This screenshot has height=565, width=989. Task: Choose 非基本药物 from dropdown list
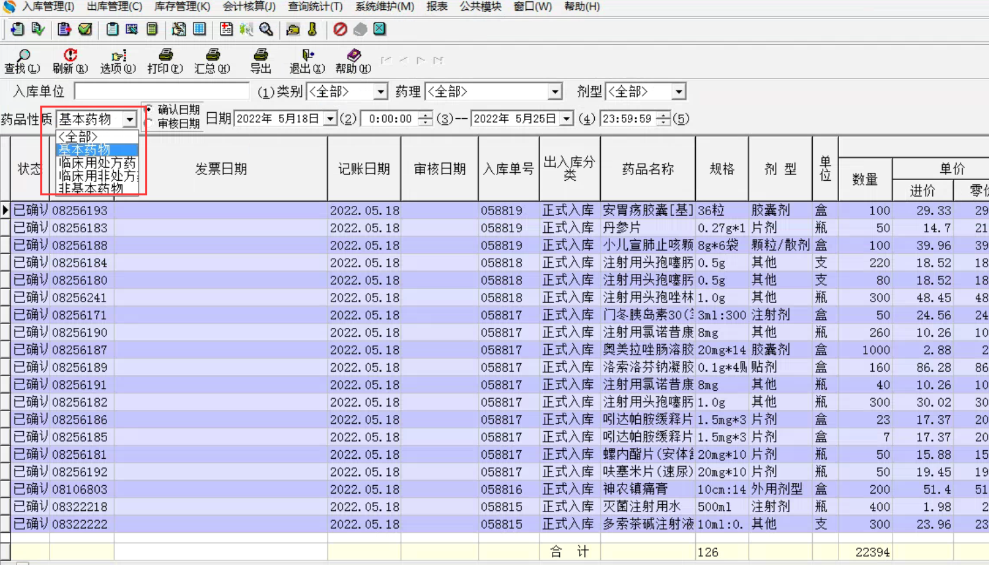[x=91, y=188]
